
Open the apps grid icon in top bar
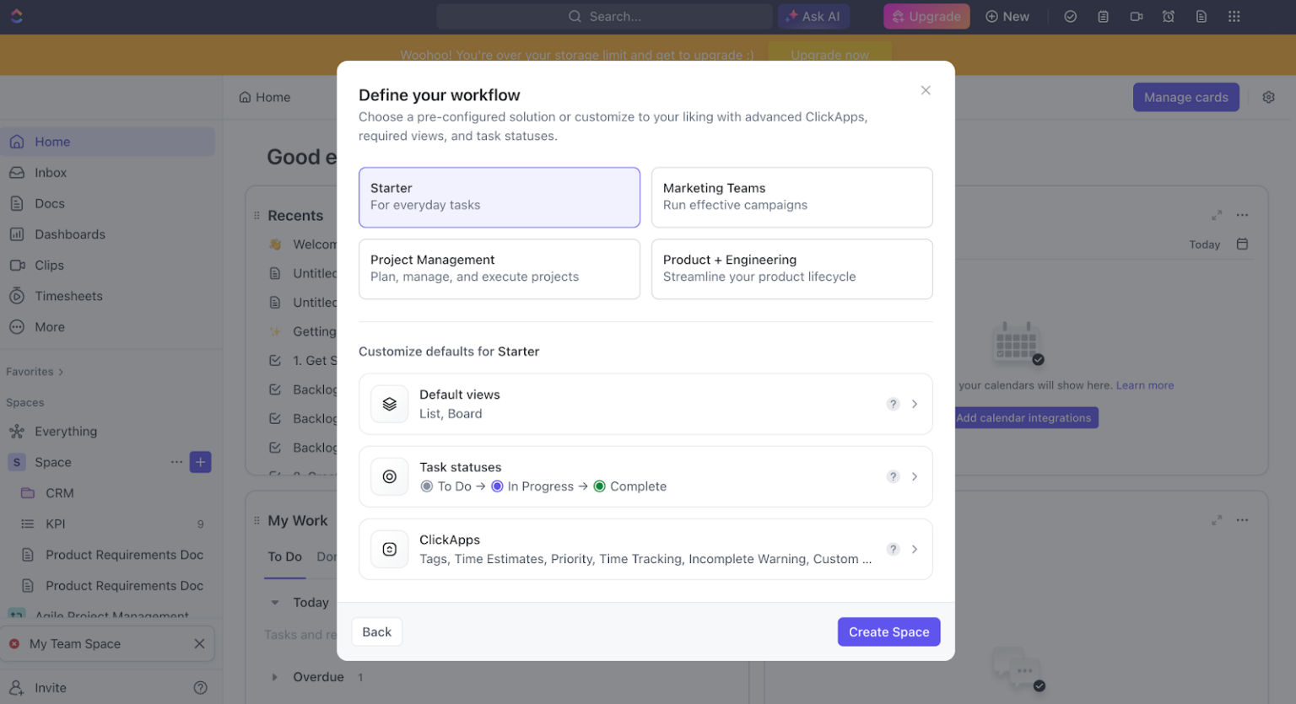pos(1234,16)
